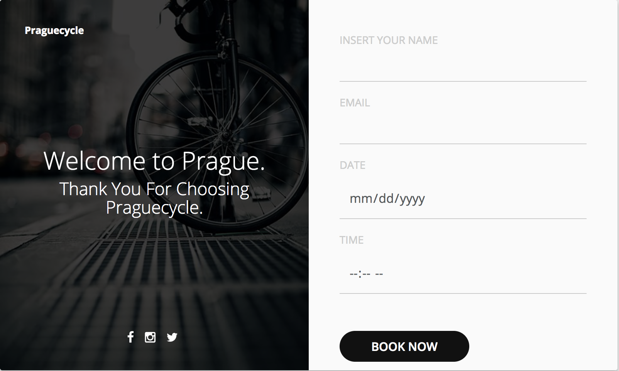Click the TIME label
619x371 pixels.
click(351, 240)
